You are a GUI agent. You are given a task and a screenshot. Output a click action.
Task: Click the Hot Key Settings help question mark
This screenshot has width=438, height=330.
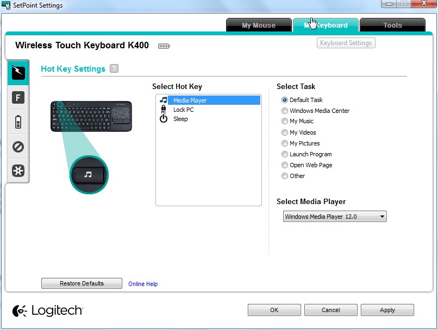pos(114,68)
